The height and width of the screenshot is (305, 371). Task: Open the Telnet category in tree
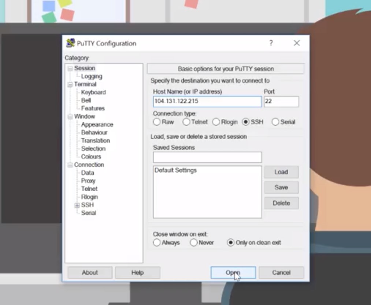click(x=89, y=189)
